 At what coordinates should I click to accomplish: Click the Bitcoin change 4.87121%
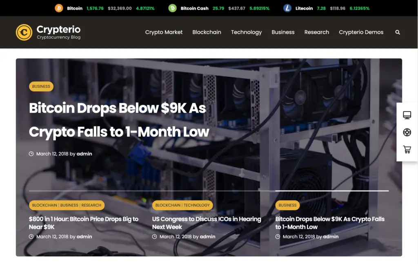pos(145,8)
